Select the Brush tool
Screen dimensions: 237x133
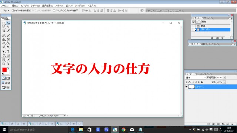click(x=8, y=35)
